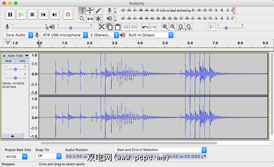This screenshot has height=167, width=274.
Task: Open the Core Audio host dropdown
Action: coord(18,35)
